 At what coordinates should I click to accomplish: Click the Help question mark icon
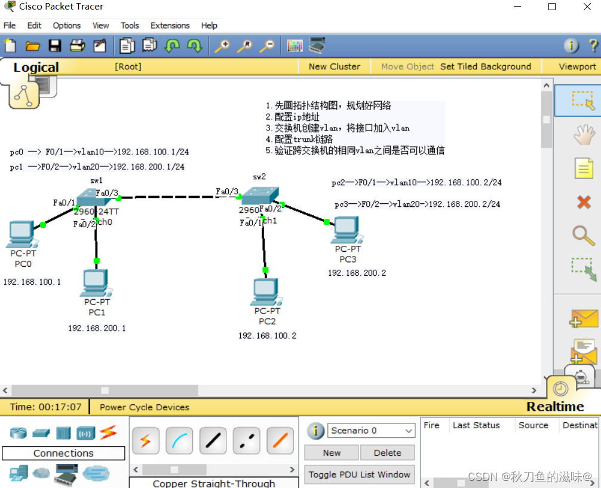click(x=593, y=45)
